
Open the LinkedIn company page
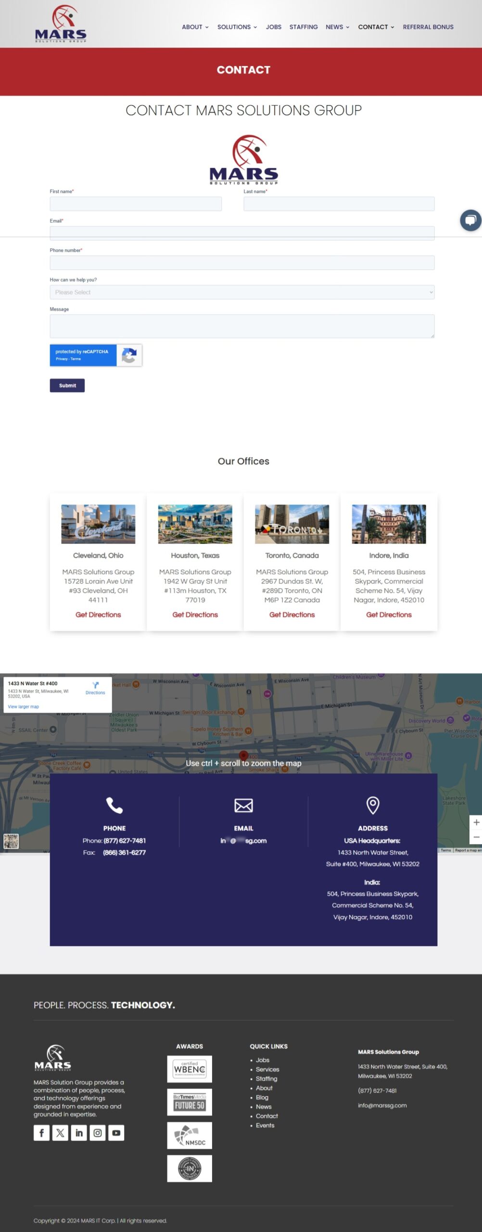(79, 1132)
